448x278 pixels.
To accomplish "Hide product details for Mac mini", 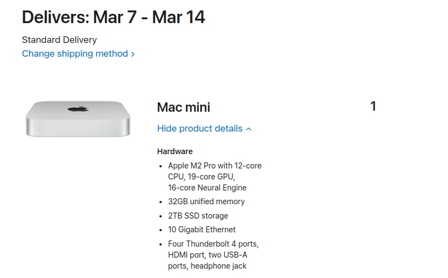I will [200, 129].
